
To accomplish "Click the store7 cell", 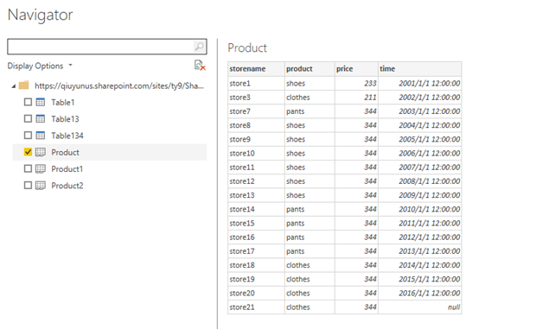I will 257,111.
